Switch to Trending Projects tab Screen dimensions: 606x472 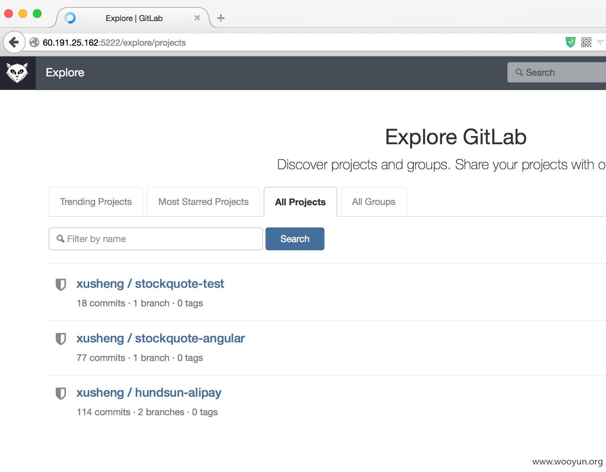click(x=96, y=202)
